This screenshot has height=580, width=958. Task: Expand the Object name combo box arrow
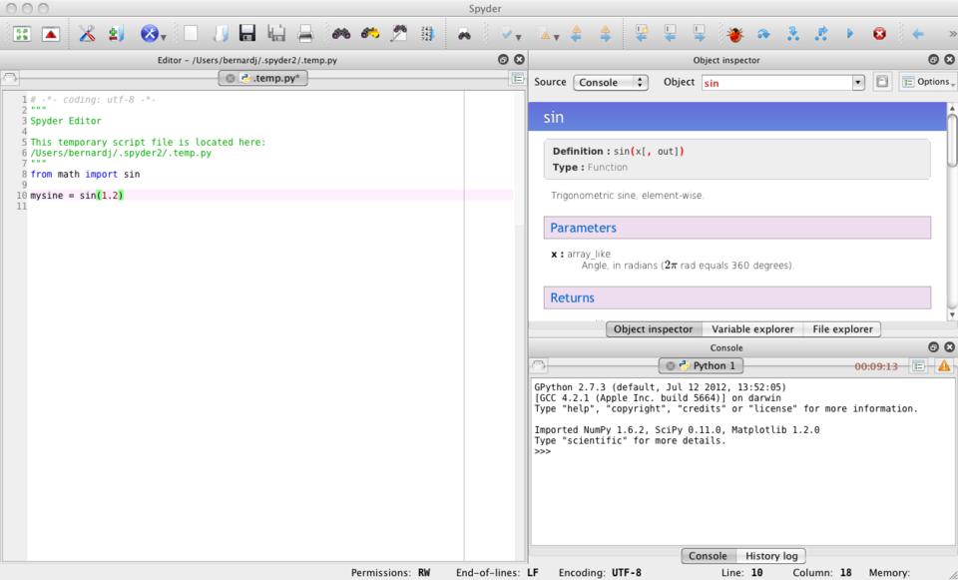[858, 82]
